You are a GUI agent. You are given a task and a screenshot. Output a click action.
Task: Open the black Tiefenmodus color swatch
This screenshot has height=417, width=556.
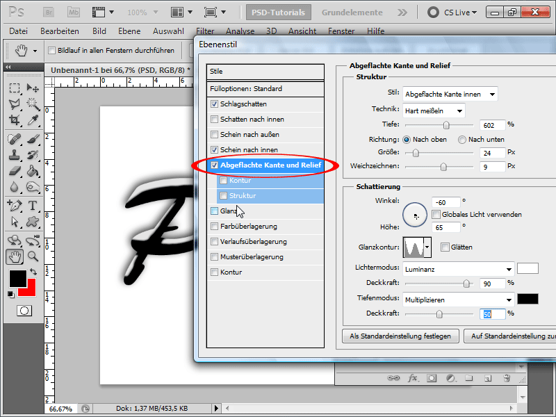coord(528,299)
